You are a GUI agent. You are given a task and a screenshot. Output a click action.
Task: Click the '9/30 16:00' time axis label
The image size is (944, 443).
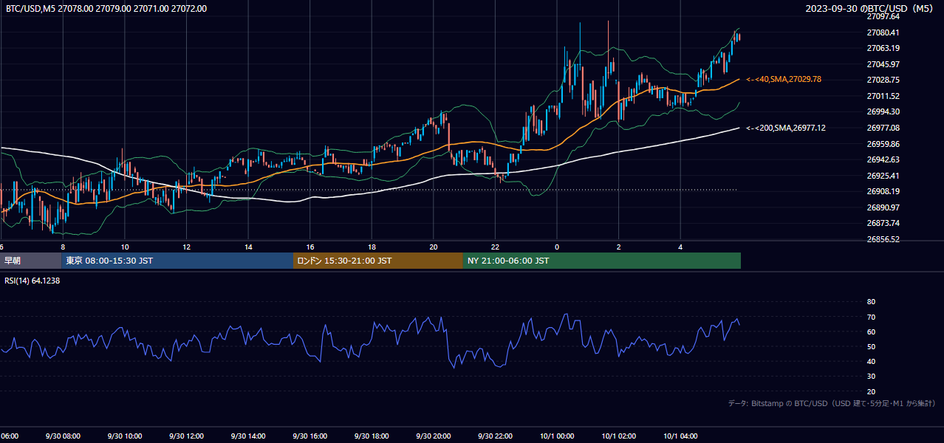(x=310, y=436)
